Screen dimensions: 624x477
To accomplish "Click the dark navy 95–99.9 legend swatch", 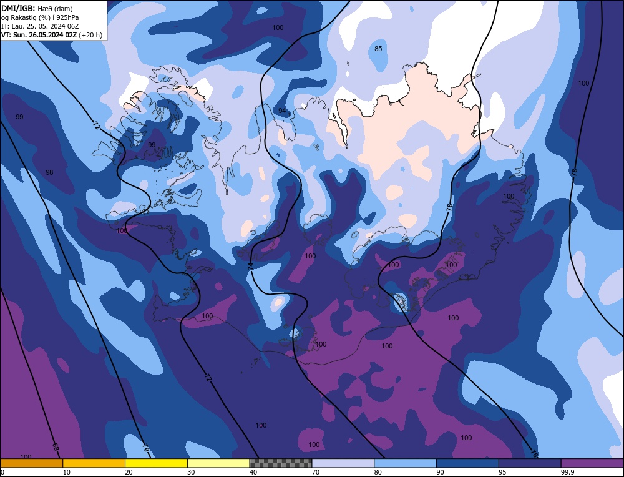I will (530, 463).
